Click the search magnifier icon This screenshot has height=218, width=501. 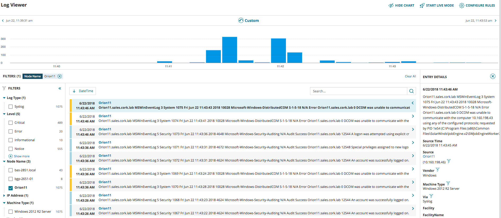tap(411, 91)
